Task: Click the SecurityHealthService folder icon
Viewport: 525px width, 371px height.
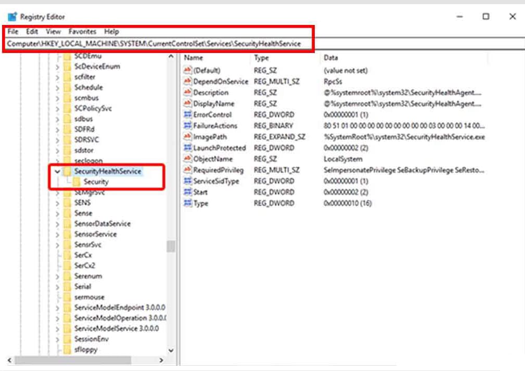Action: (x=67, y=171)
